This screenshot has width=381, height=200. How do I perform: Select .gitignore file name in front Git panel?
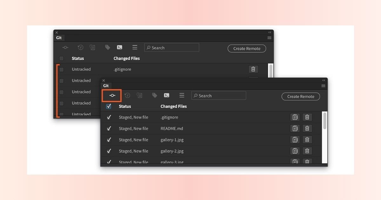(x=169, y=117)
